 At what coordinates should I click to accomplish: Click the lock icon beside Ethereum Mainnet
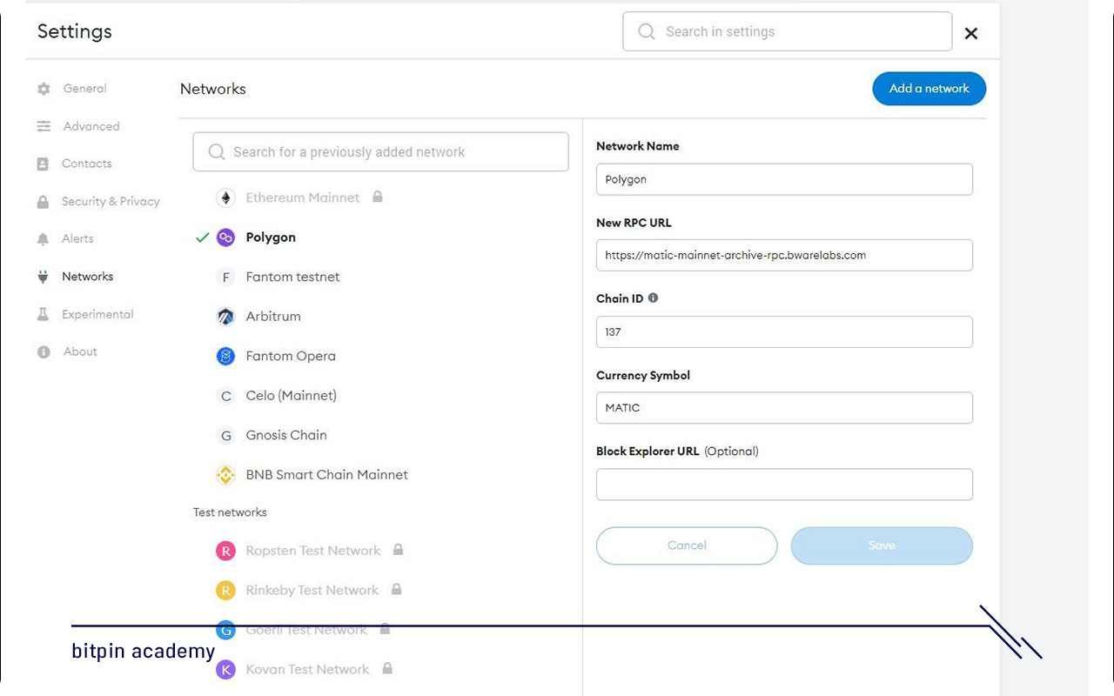(x=377, y=197)
